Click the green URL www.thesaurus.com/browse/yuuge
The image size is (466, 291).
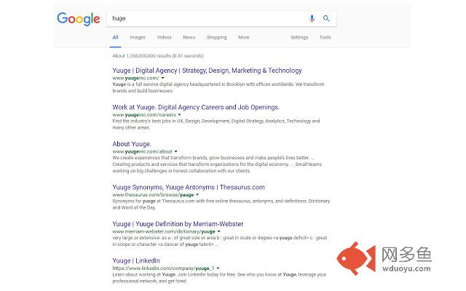click(153, 195)
